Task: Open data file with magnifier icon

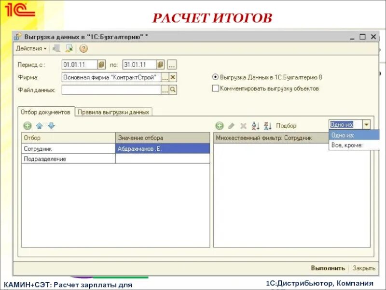Action: tap(173, 90)
